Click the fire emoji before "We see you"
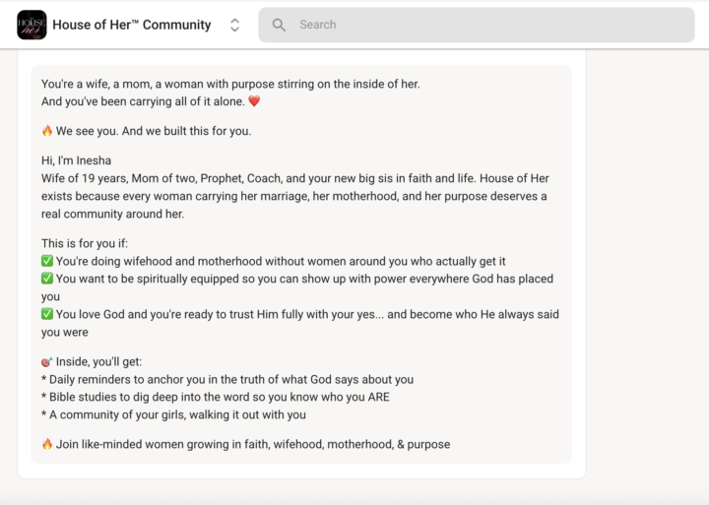The height and width of the screenshot is (505, 709). pyautogui.click(x=47, y=131)
